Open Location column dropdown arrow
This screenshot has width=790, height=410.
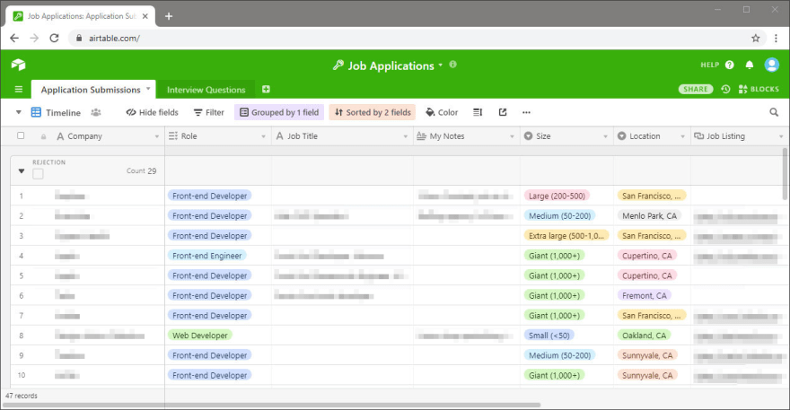coord(682,136)
